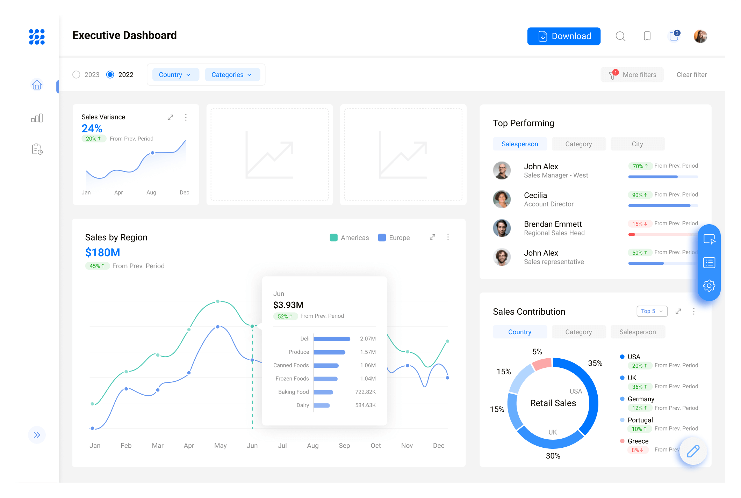Screen dimensions: 741x498
Task: Switch to City tab in Top Performing
Action: tap(637, 144)
